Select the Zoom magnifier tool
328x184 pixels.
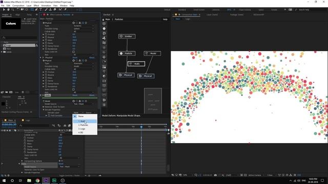(x=12, y=10)
